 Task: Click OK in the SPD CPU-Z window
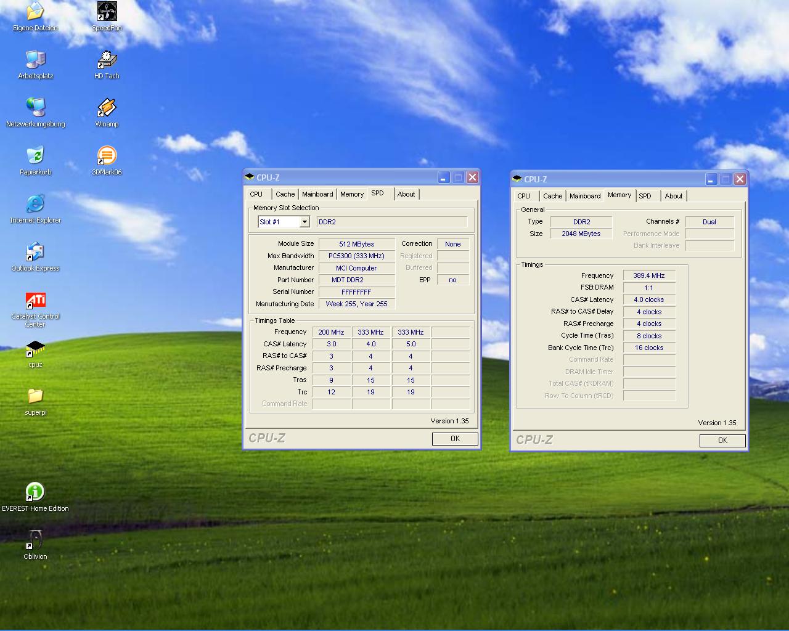click(x=455, y=439)
